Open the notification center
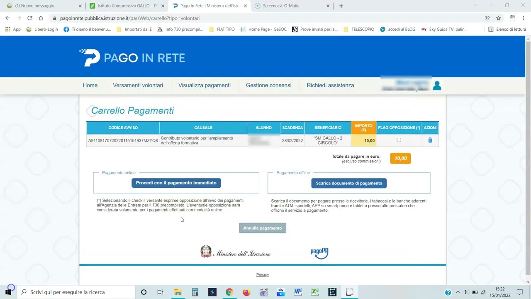 pos(520,292)
